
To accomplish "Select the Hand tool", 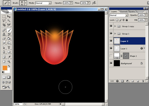I will (4, 61).
